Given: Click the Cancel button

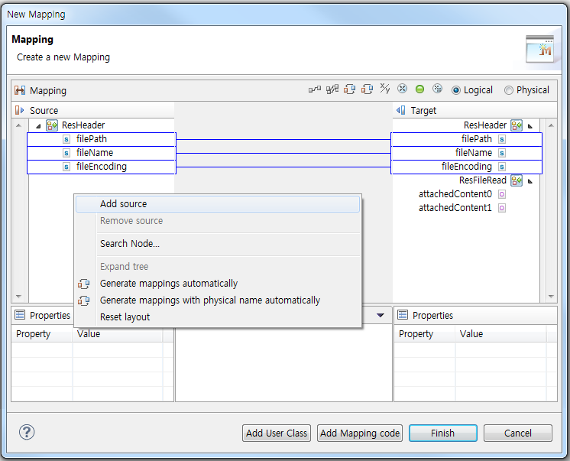Looking at the screenshot, I should (x=517, y=433).
